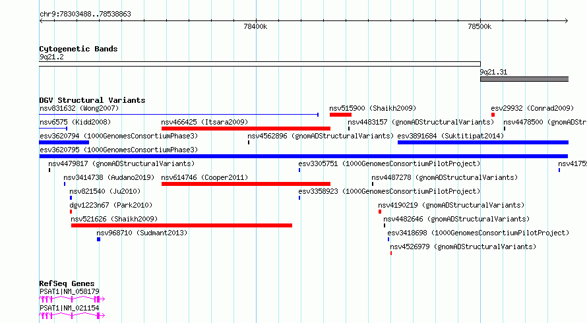Click the DGV Structural Variants track title
Viewport: 587px width, 323px height.
(92, 100)
